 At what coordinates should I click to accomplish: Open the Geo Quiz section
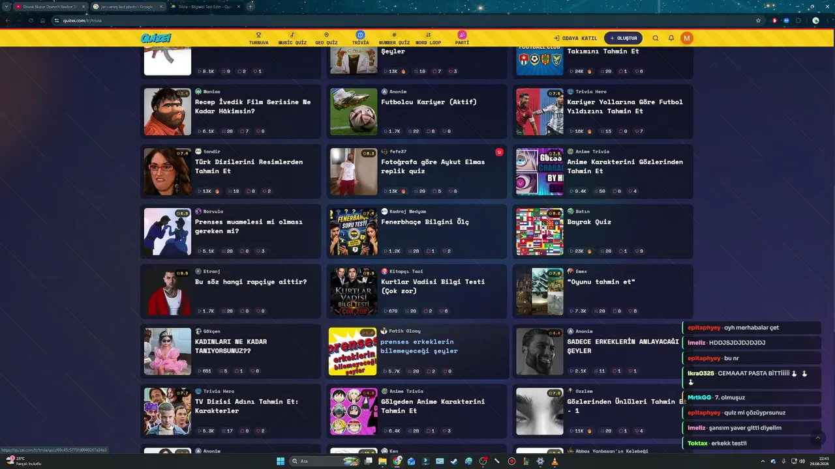(x=326, y=38)
